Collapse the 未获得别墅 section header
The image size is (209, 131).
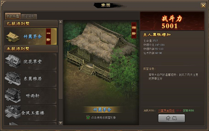click(31, 49)
